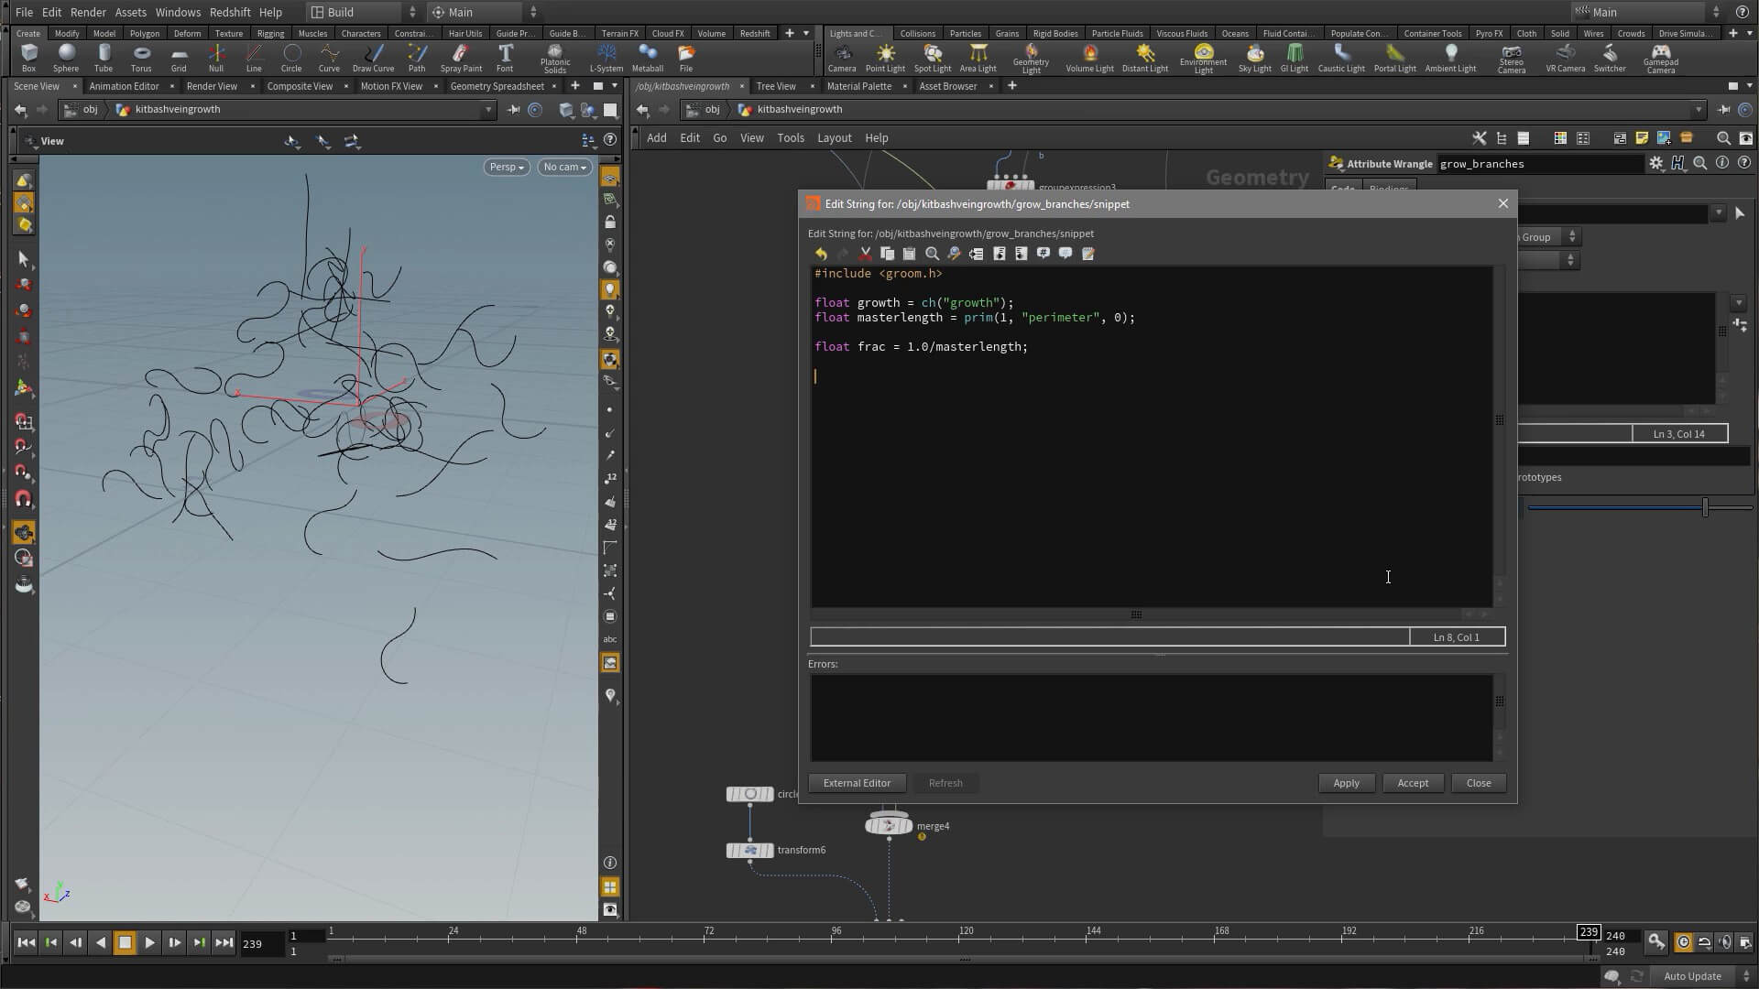Click the play forward button

149,942
